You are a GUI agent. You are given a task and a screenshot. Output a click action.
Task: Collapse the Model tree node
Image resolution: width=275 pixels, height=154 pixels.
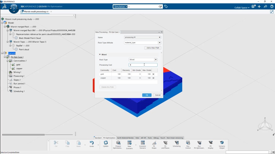point(2,23)
